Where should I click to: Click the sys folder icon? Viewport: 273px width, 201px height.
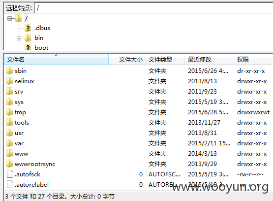pyautogui.click(x=9, y=102)
